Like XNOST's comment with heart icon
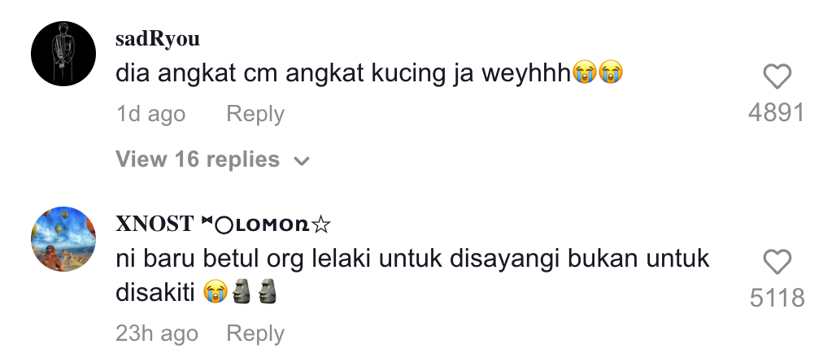Screen dimensions: 836x353 click(x=777, y=263)
